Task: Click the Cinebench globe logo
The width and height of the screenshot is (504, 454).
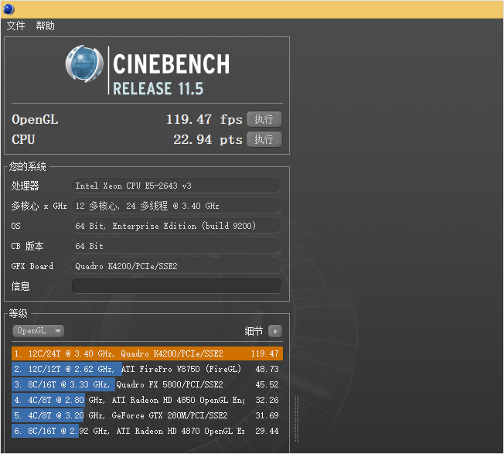Action: click(84, 63)
